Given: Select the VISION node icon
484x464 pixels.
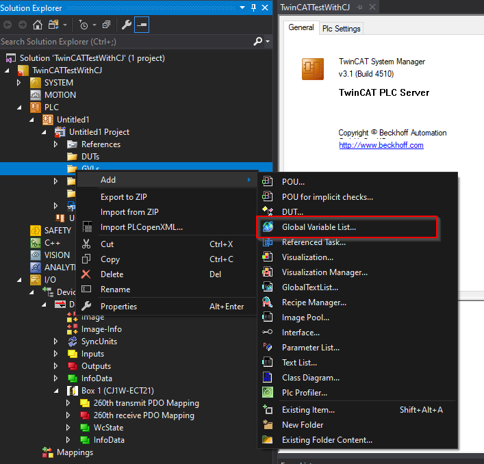Looking at the screenshot, I should coord(36,255).
